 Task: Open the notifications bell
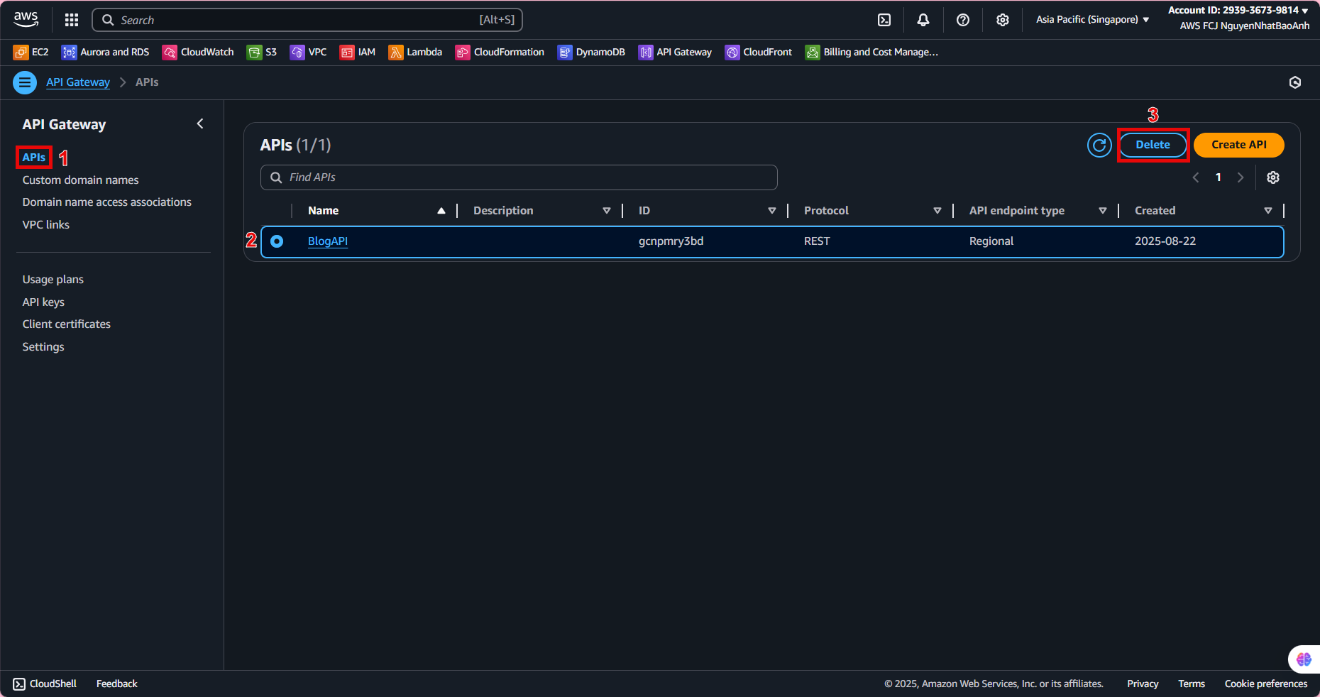pyautogui.click(x=923, y=20)
